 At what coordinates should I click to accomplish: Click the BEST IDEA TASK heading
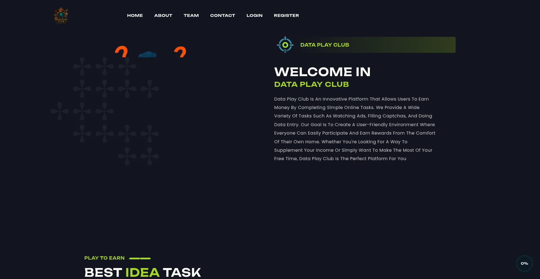pos(142,272)
